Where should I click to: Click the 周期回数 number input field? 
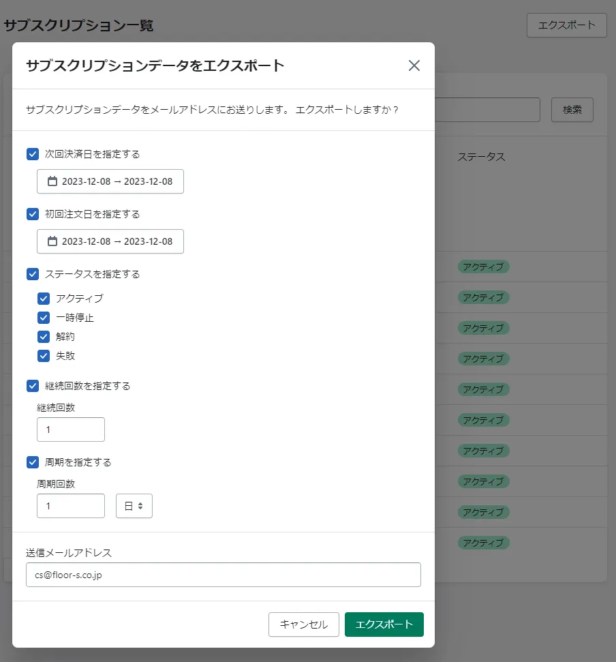(x=71, y=506)
